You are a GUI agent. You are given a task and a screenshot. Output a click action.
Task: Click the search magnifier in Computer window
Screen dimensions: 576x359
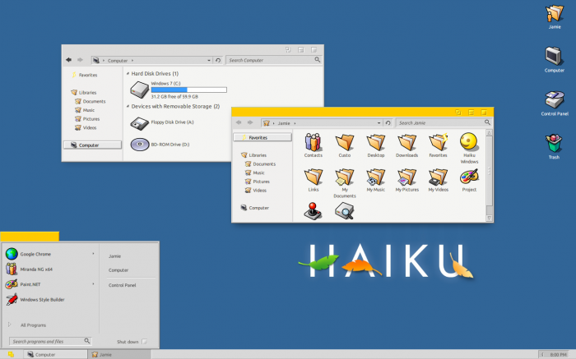(x=317, y=60)
